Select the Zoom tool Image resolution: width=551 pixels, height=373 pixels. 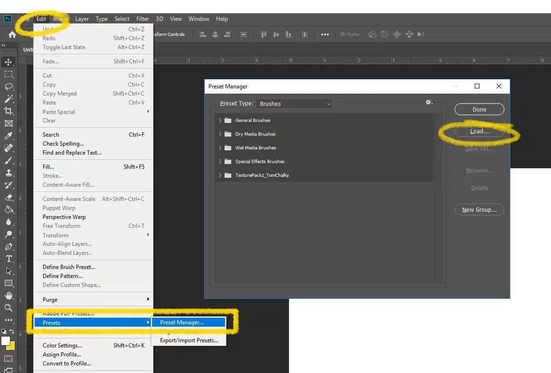click(x=9, y=308)
